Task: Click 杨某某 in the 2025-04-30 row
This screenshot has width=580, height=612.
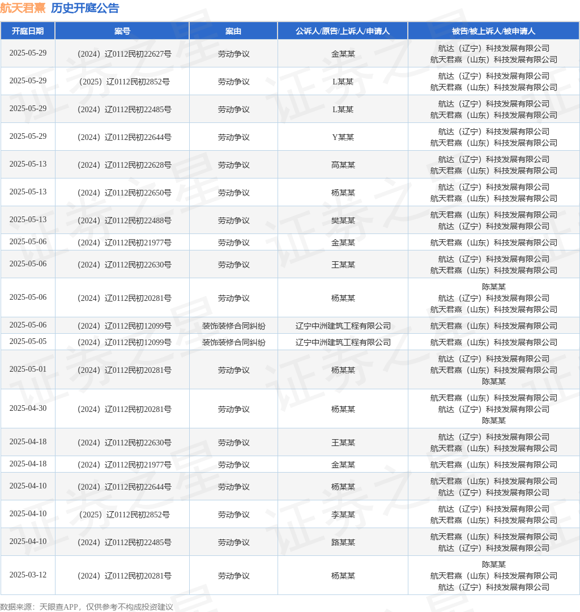Action: (343, 409)
